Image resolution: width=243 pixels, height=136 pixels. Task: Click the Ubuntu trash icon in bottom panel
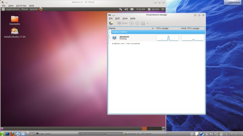pos(163,129)
